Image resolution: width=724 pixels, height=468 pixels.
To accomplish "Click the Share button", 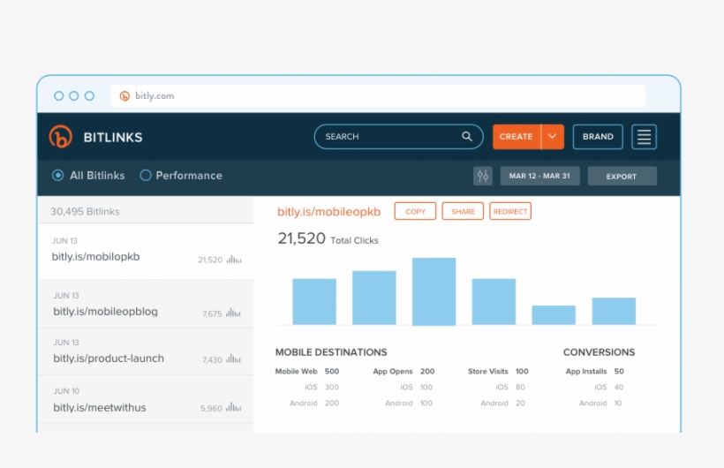I will (463, 211).
